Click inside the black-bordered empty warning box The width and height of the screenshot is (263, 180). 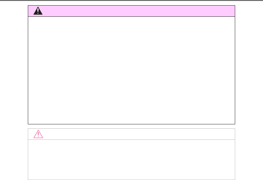point(131,70)
